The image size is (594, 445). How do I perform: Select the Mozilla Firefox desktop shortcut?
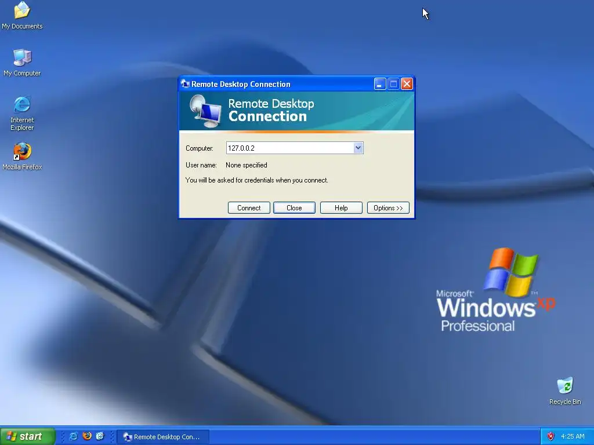[22, 156]
